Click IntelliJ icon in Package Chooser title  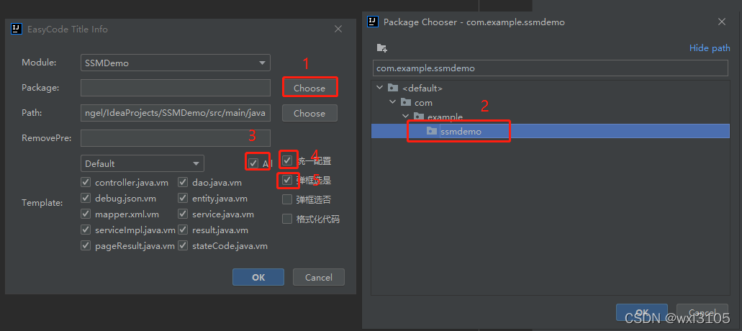pyautogui.click(x=373, y=22)
